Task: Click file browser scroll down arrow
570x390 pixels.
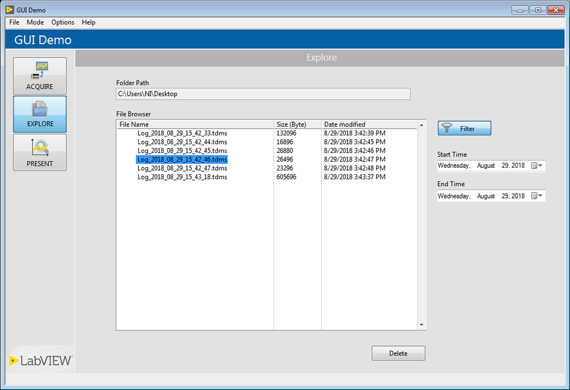Action: [422, 325]
